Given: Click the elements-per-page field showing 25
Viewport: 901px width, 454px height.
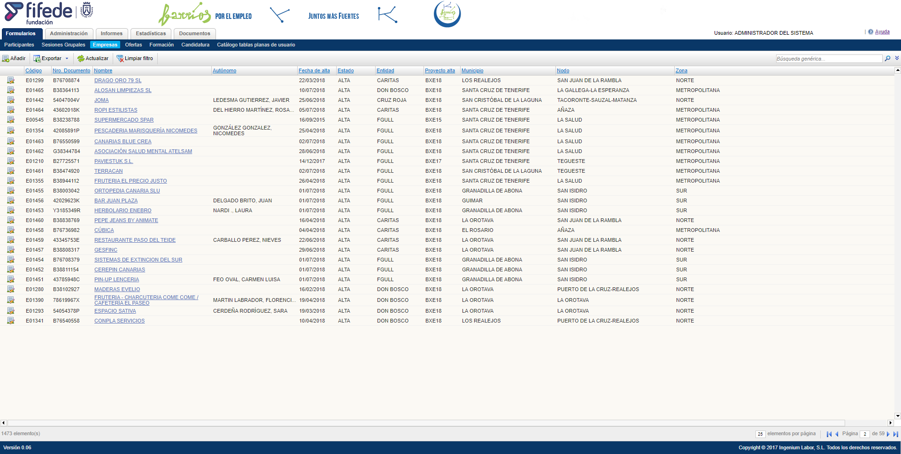Looking at the screenshot, I should click(760, 434).
